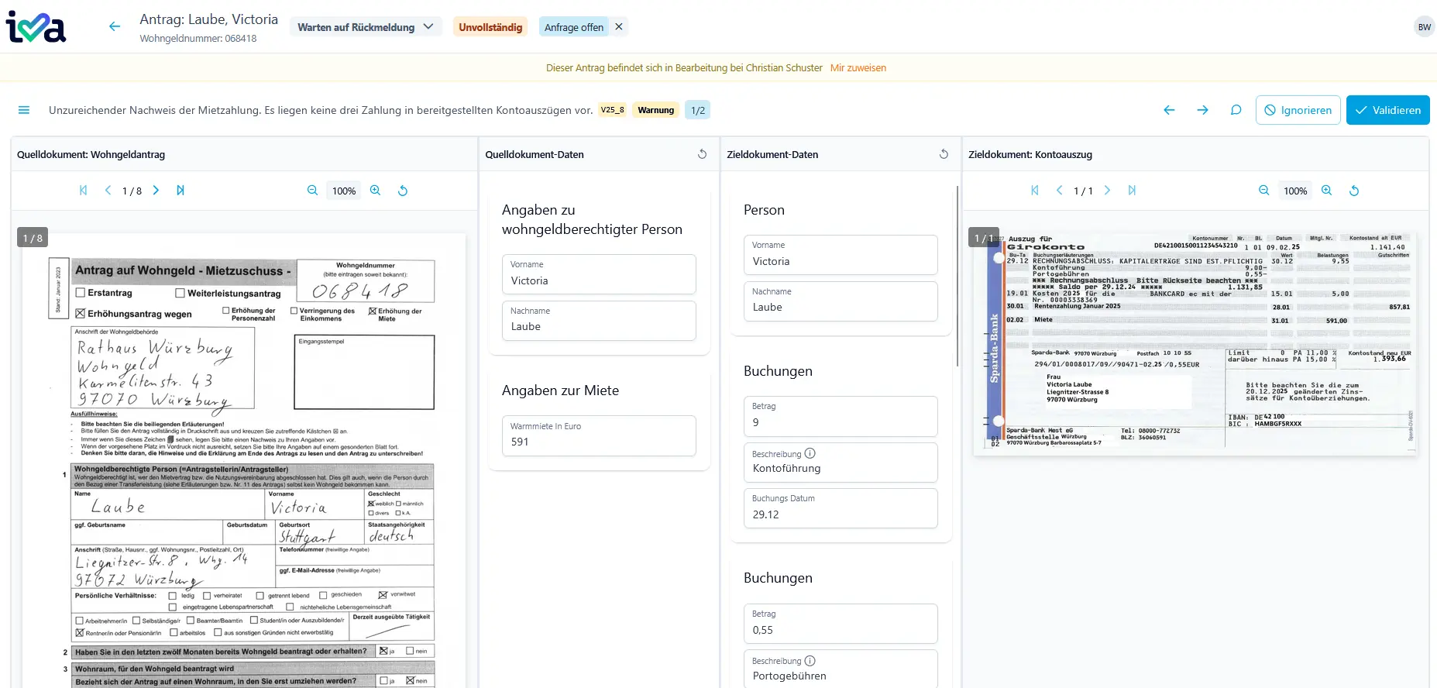Zoom out on the Kontoauszug document
1437x688 pixels.
coord(1263,191)
